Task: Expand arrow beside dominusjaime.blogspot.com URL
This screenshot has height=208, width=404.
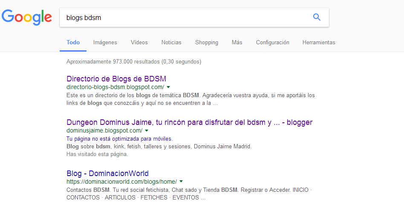Action: pos(147,131)
